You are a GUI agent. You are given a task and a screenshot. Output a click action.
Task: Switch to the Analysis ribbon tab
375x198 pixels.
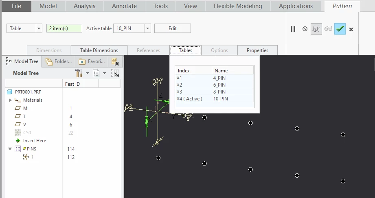coord(84,6)
